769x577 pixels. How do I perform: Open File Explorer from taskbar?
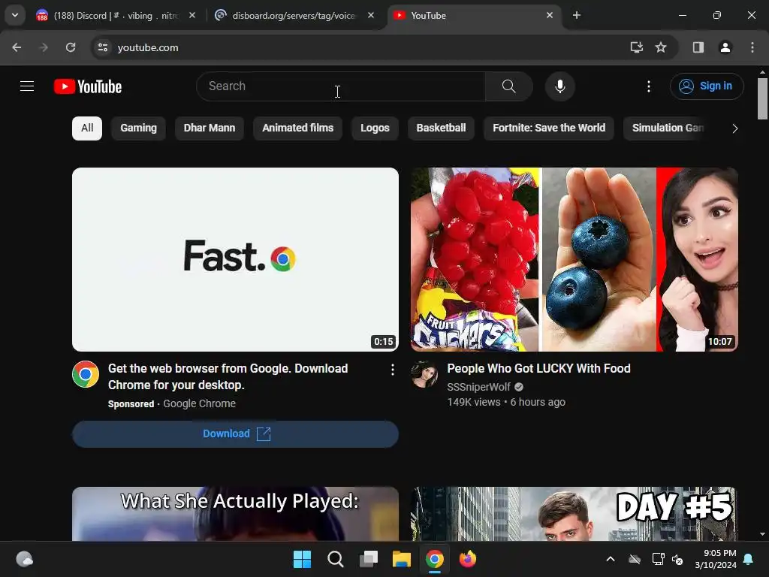[x=402, y=559]
